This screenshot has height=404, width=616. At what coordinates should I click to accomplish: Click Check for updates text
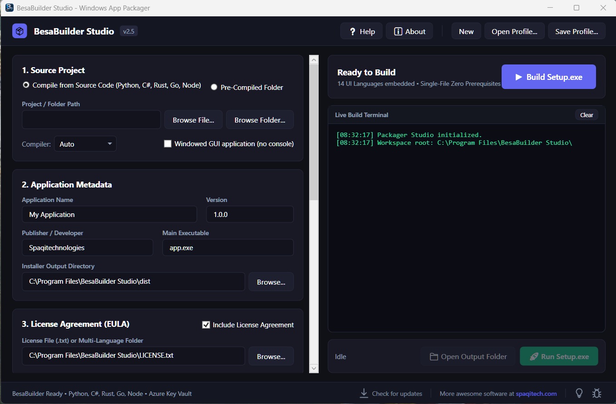397,394
